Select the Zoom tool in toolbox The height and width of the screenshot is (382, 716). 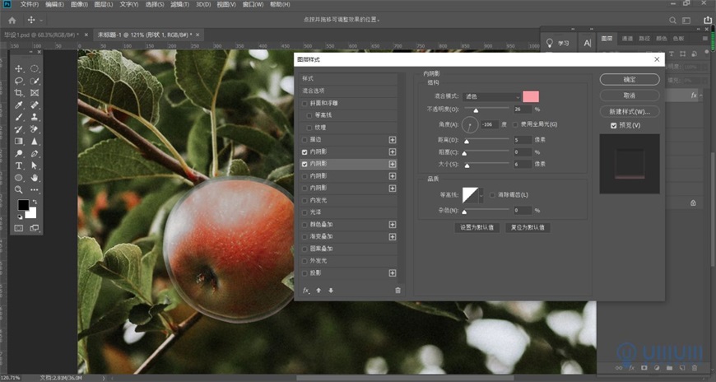click(19, 189)
